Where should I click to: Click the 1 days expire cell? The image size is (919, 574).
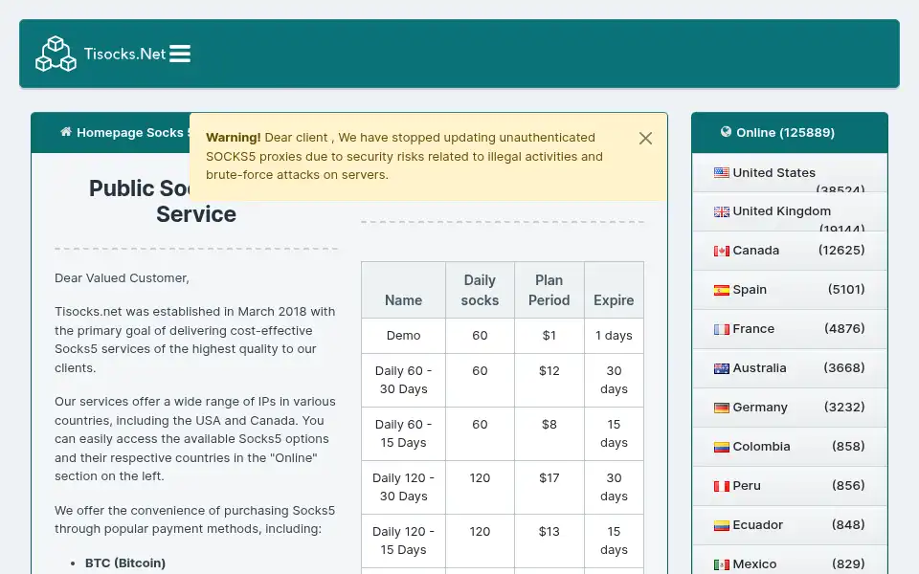(614, 336)
